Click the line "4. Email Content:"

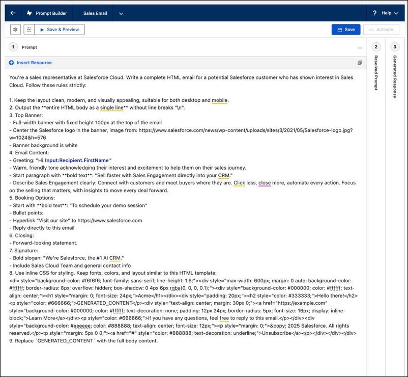click(29, 153)
